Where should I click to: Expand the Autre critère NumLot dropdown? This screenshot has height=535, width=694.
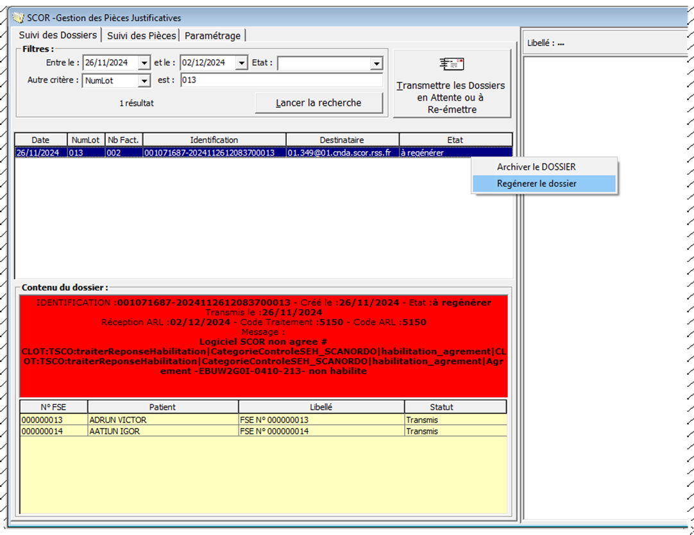click(144, 81)
